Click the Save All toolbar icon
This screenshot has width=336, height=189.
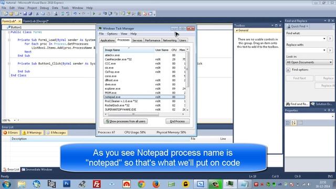coord(30,14)
